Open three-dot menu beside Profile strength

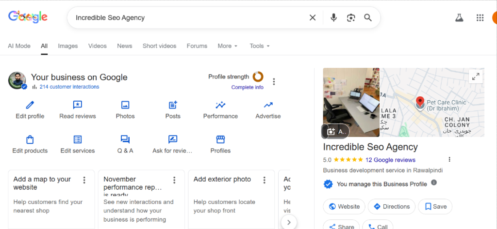274,81
